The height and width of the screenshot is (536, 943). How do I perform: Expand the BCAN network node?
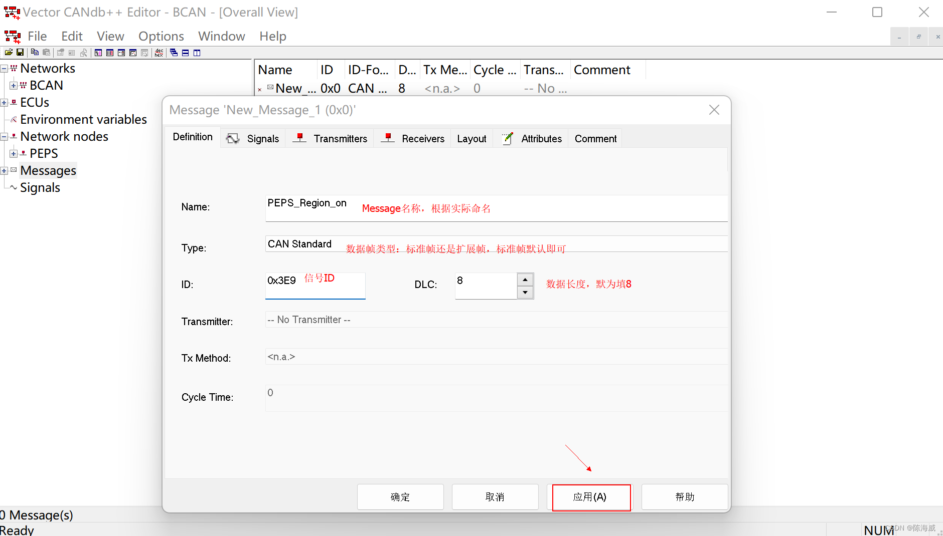coord(13,85)
